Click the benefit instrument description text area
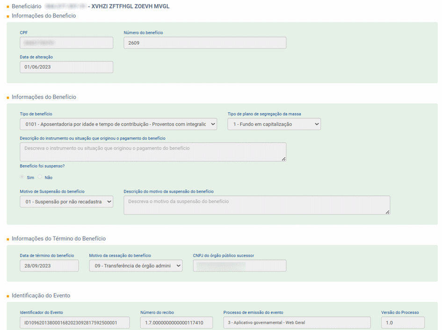The image size is (442, 330). tap(153, 152)
